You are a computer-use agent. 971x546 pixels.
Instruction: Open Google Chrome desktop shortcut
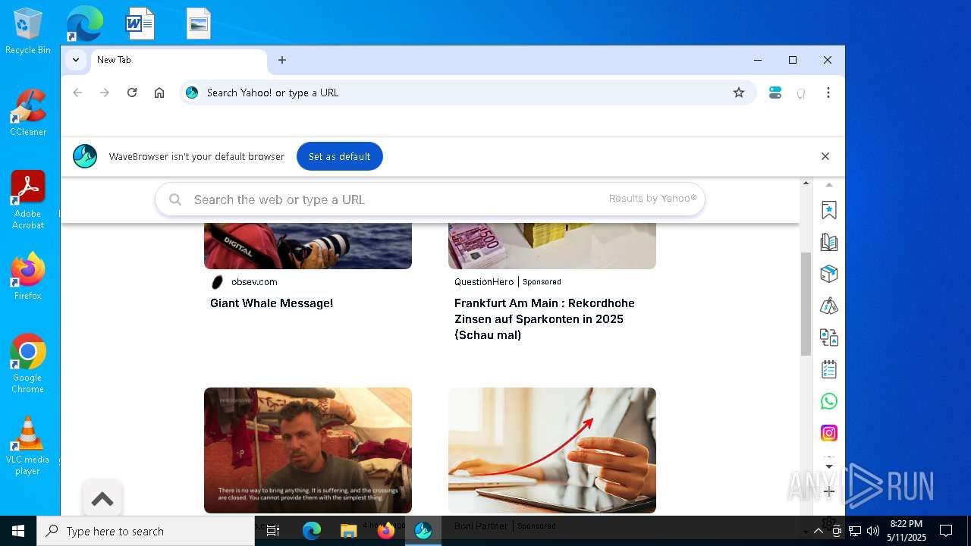(28, 364)
